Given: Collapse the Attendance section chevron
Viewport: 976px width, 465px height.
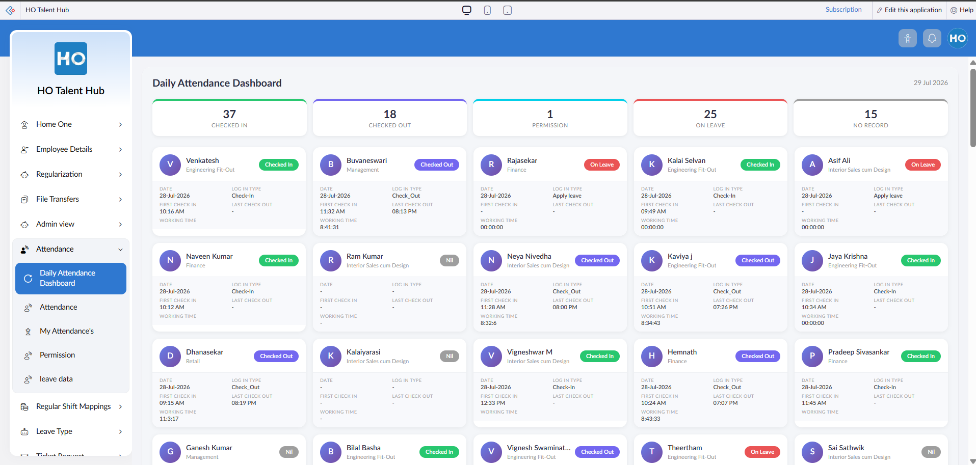Looking at the screenshot, I should [120, 249].
